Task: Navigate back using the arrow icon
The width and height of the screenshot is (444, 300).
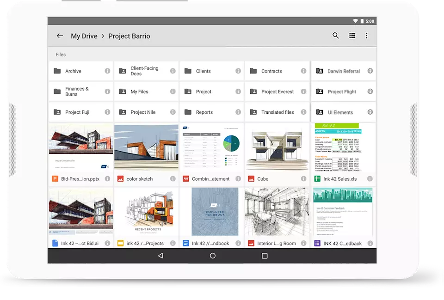Action: point(60,36)
